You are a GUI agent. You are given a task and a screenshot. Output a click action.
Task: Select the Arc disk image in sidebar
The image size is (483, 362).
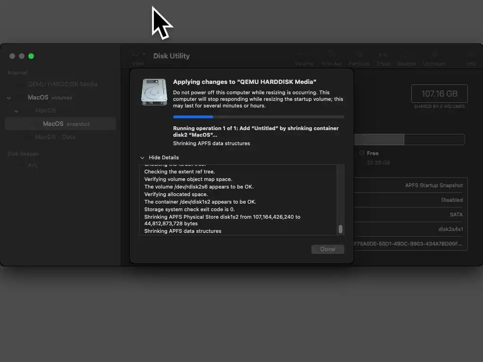[x=33, y=165]
